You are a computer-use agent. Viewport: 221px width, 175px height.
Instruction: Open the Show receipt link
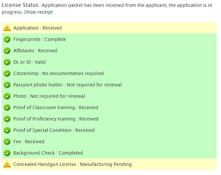tap(38, 12)
